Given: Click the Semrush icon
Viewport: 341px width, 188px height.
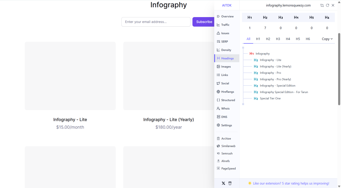Looking at the screenshot, I should tap(218, 154).
